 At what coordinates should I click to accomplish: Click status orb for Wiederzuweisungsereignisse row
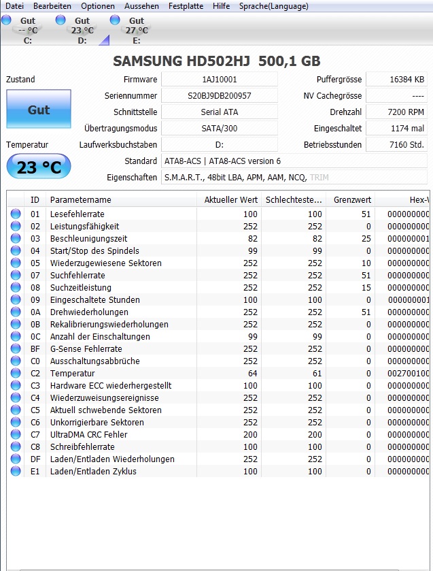tap(16, 397)
